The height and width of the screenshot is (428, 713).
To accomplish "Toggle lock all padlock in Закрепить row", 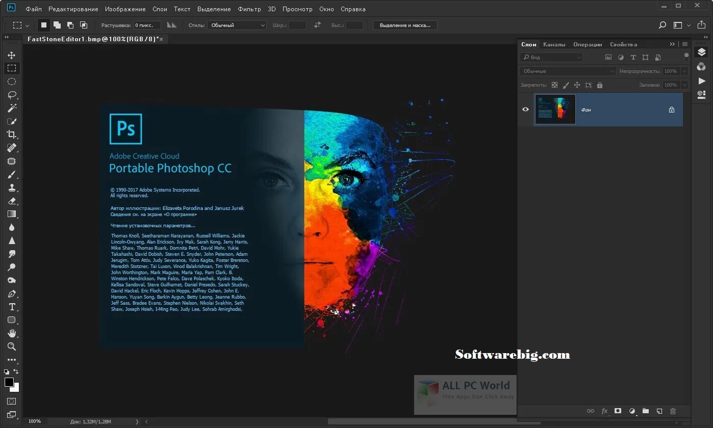I will coord(600,85).
